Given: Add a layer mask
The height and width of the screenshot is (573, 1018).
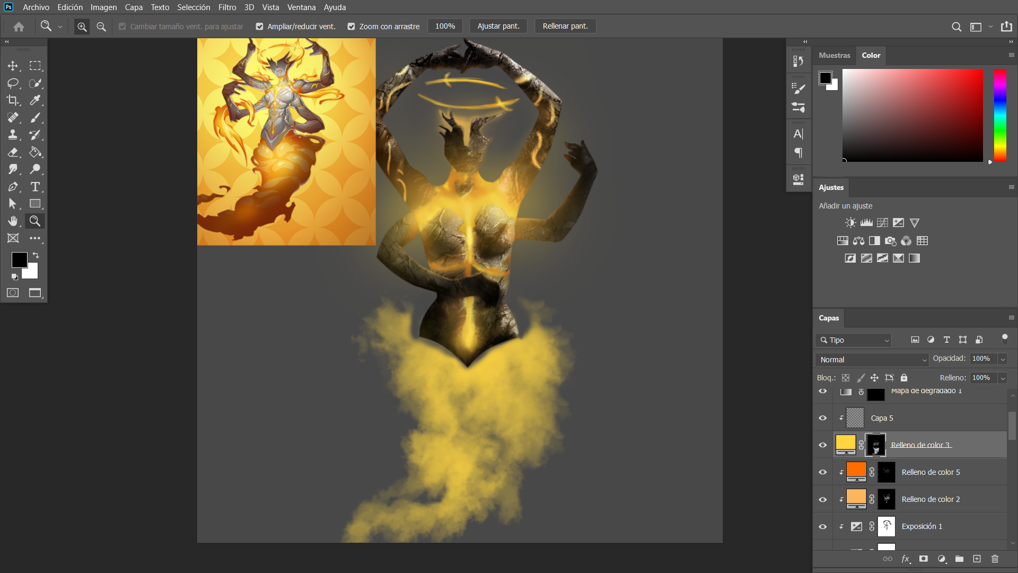Looking at the screenshot, I should click(924, 559).
